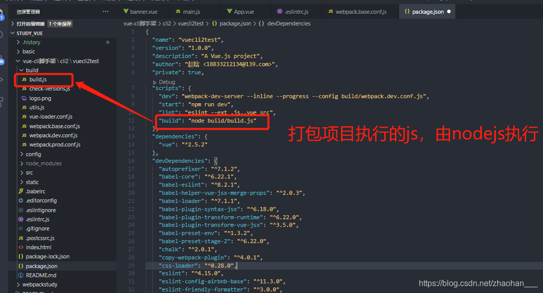Click the vuecli2test breadcrumb segment
Screen dimensions: 543x293
coord(191,23)
